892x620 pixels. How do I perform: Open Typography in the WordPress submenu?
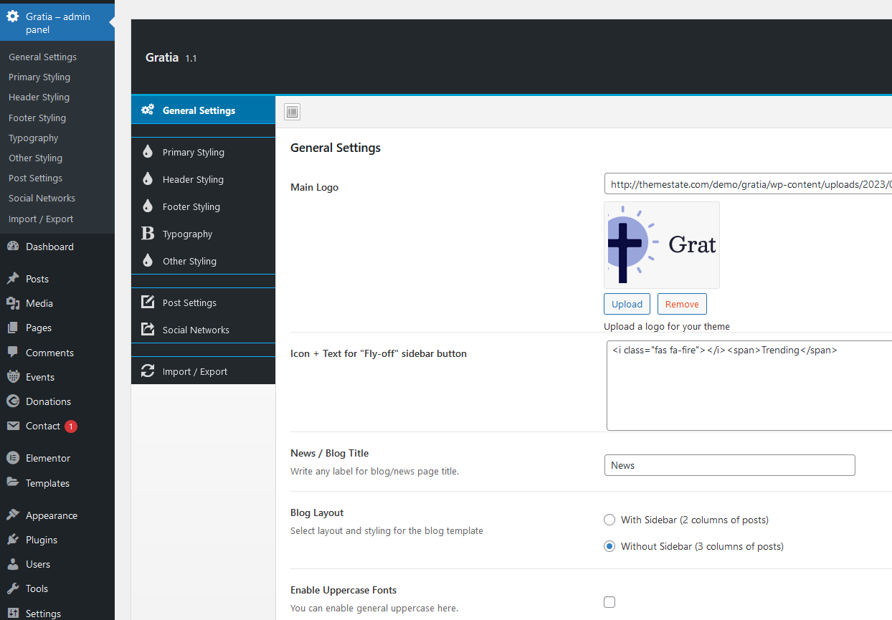coord(33,138)
